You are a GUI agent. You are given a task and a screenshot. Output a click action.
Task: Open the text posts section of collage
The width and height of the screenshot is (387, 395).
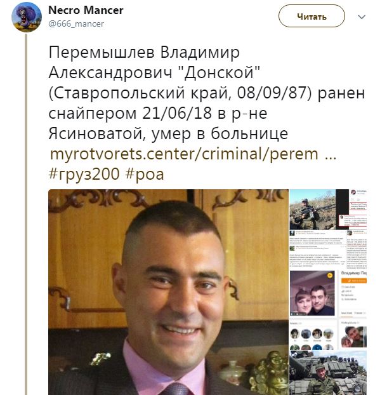(328, 250)
